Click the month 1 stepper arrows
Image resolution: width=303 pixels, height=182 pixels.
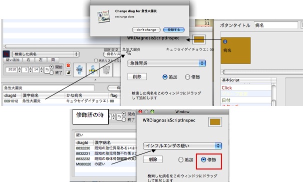tap(31, 69)
